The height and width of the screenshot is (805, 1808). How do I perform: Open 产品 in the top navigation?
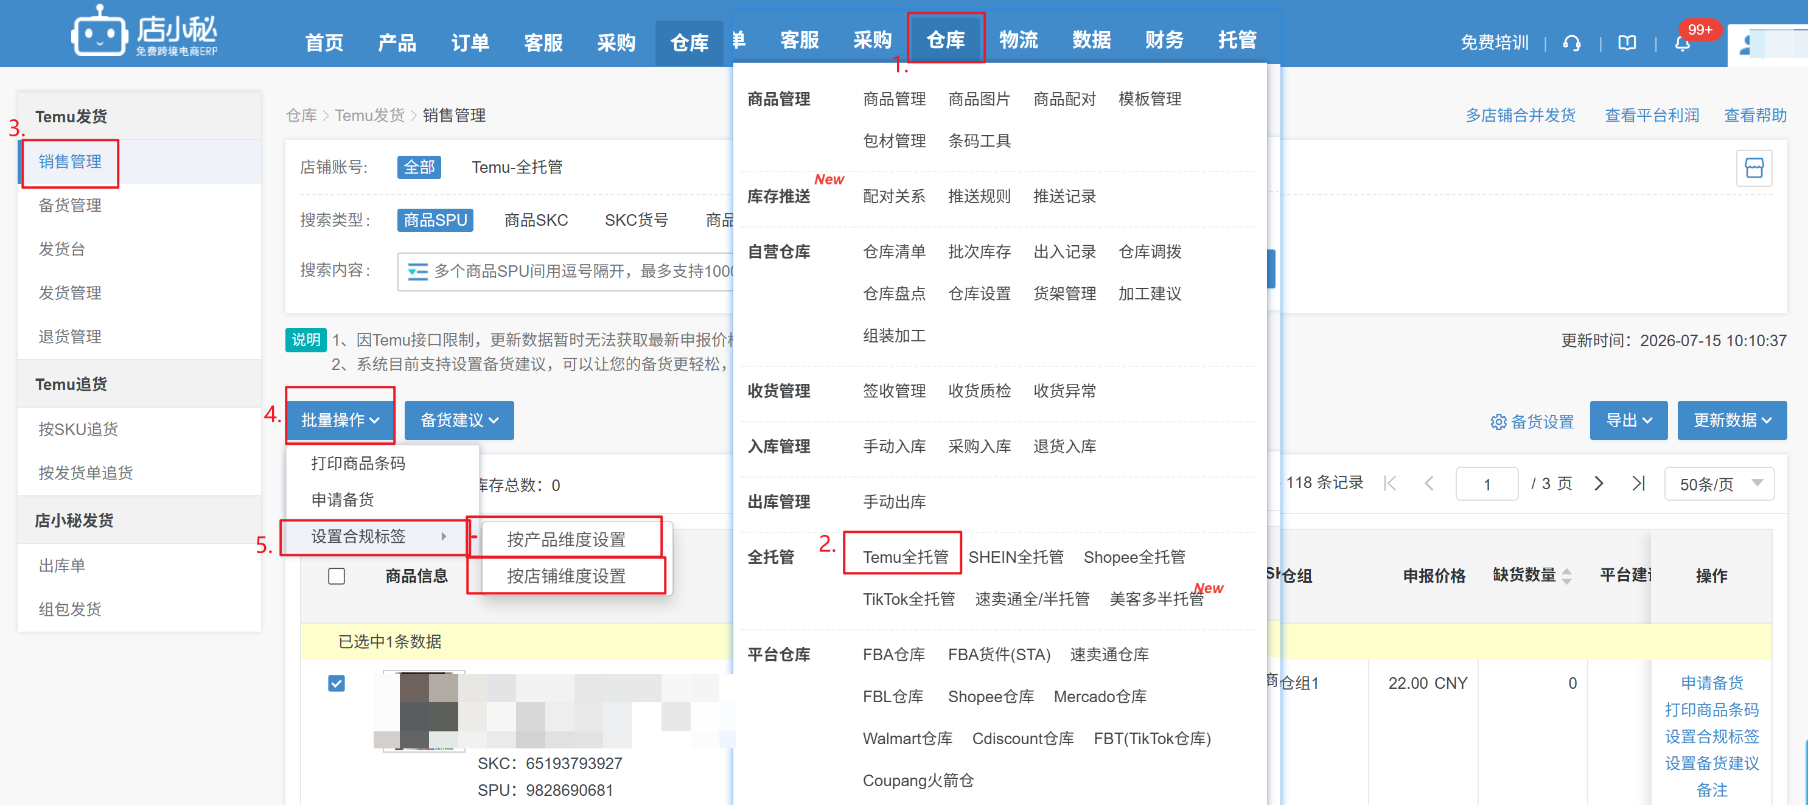397,43
